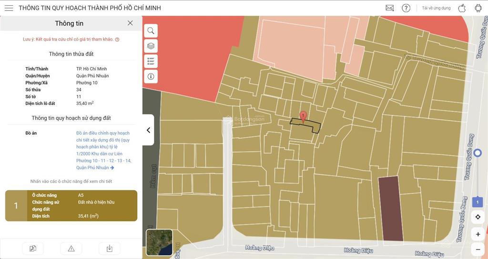Image resolution: width=488 pixels, height=259 pixels.
Task: Show the map legend list
Action: pyautogui.click(x=151, y=61)
